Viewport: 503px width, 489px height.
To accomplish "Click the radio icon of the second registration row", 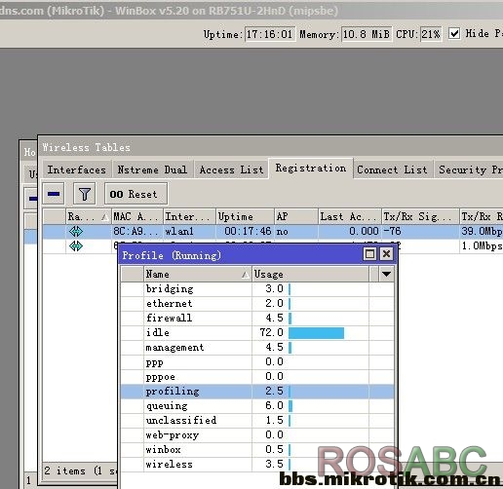I will (76, 246).
